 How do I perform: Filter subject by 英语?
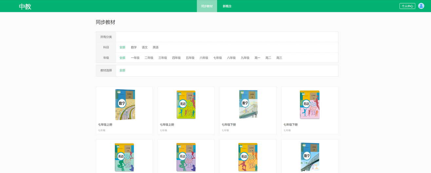click(x=156, y=47)
